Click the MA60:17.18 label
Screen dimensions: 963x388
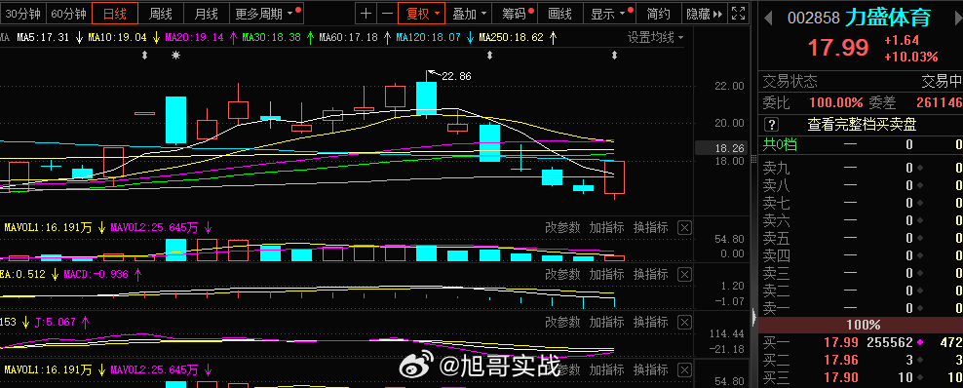pos(348,37)
